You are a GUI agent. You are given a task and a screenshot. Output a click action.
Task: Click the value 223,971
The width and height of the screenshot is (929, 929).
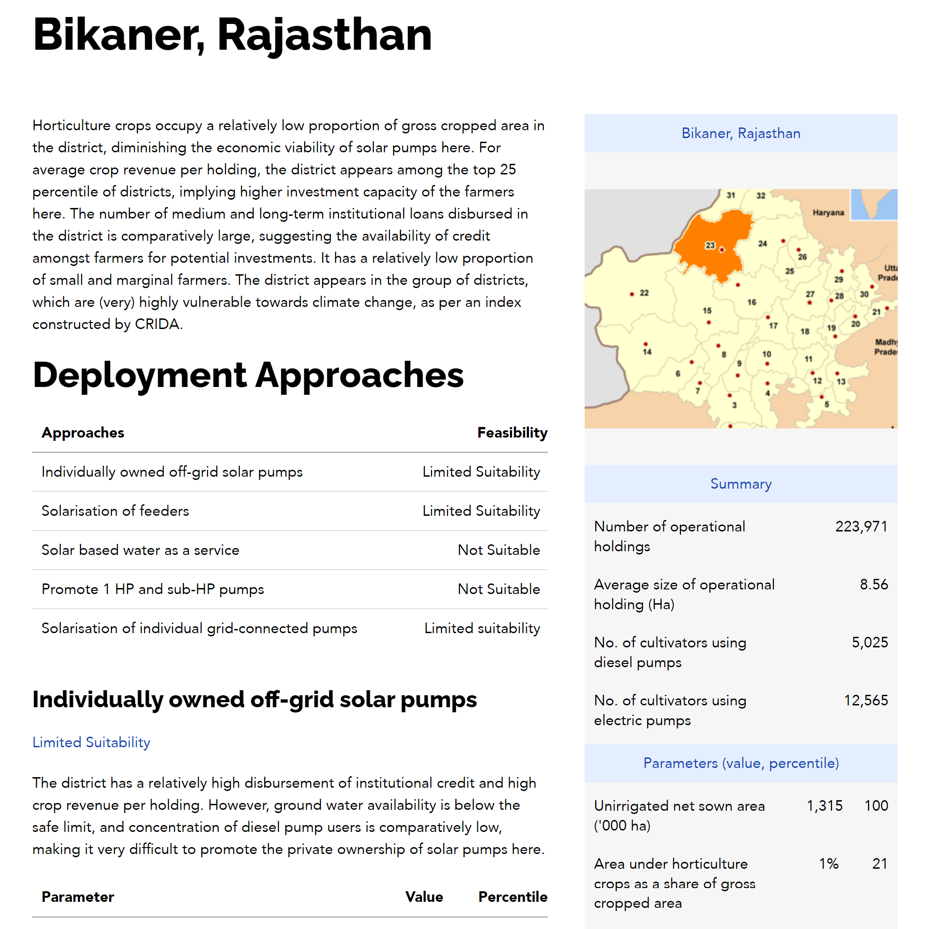[861, 526]
